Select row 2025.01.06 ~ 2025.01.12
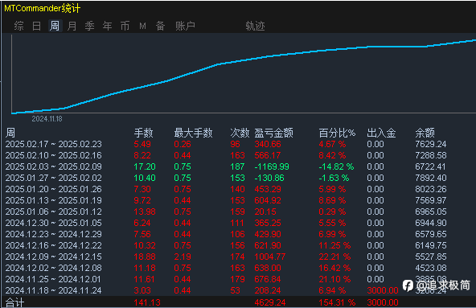Viewport: 476px width, 308px height. [x=226, y=211]
